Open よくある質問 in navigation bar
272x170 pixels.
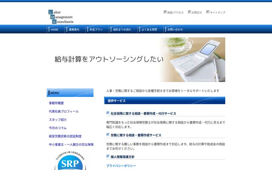149,29
